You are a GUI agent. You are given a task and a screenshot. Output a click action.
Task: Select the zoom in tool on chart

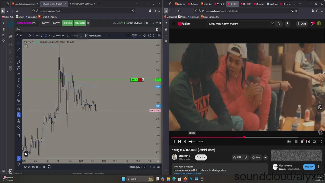click(19, 100)
